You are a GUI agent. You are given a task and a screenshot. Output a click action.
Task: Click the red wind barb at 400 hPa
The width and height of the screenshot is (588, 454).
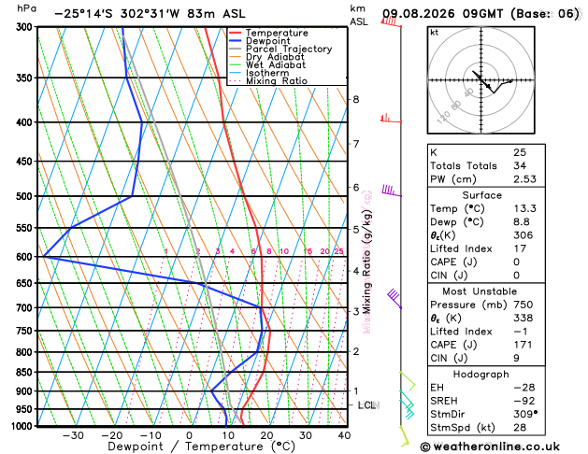click(391, 119)
